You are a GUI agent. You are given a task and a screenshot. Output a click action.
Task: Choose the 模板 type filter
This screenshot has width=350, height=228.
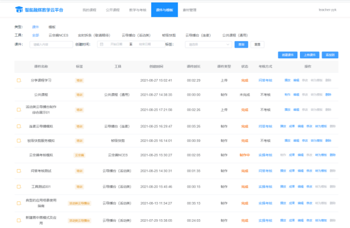(52, 27)
